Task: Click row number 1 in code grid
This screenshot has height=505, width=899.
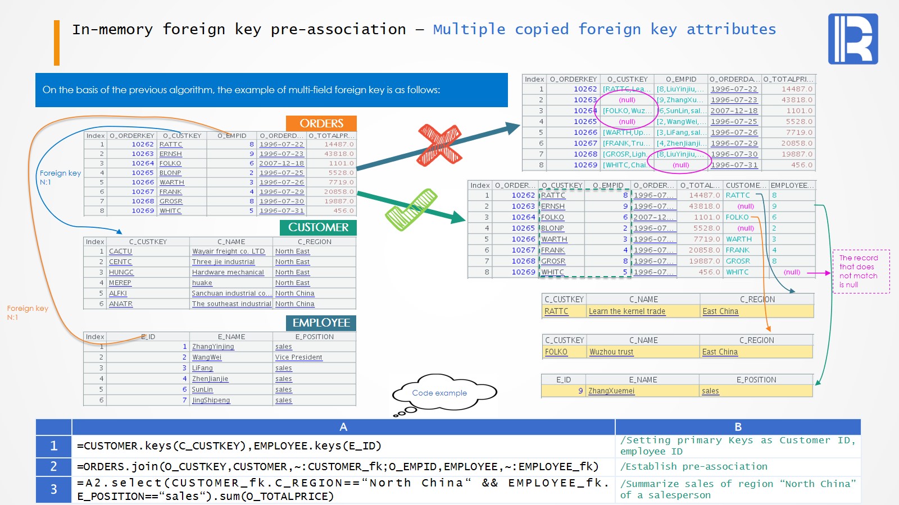Action: click(x=53, y=446)
